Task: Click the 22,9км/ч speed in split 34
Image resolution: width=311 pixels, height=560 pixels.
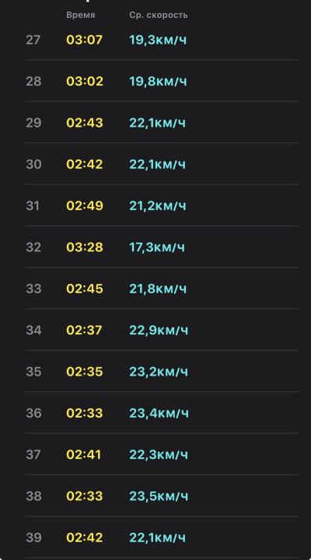Action: [x=159, y=330]
